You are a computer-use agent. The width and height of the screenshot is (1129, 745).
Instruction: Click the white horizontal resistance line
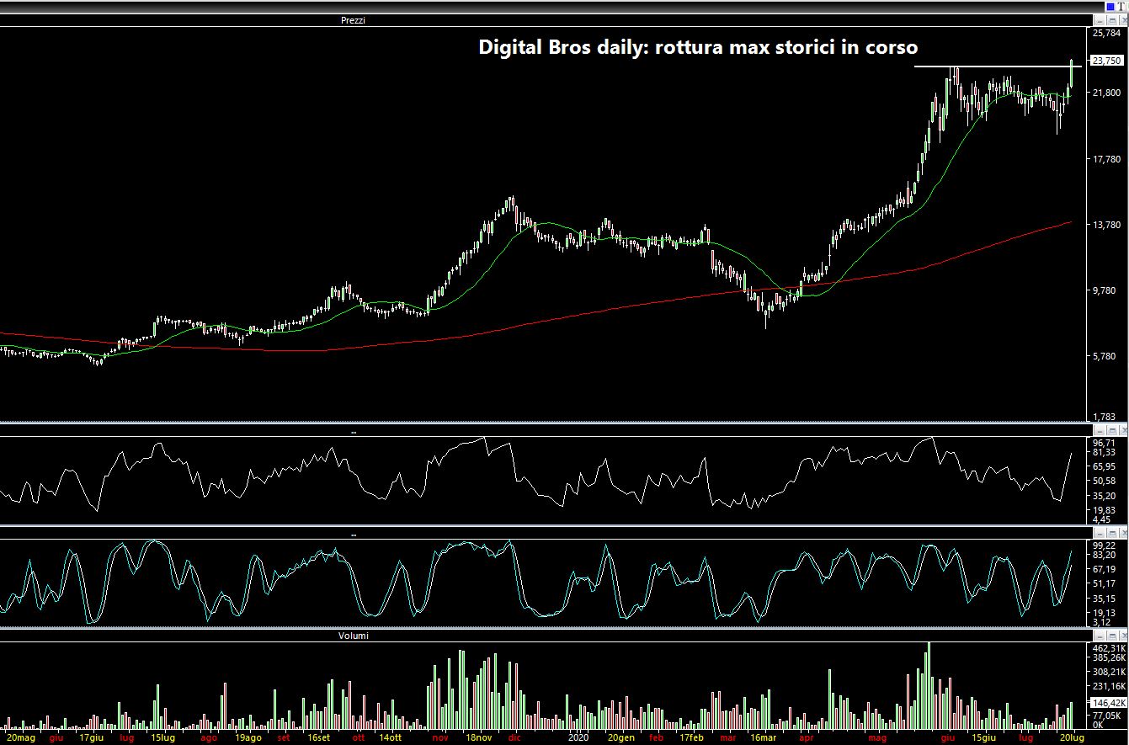(x=998, y=66)
